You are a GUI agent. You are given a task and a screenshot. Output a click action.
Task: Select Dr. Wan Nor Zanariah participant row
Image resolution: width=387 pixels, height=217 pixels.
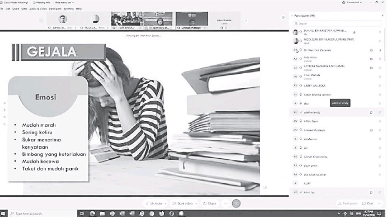tap(337, 50)
